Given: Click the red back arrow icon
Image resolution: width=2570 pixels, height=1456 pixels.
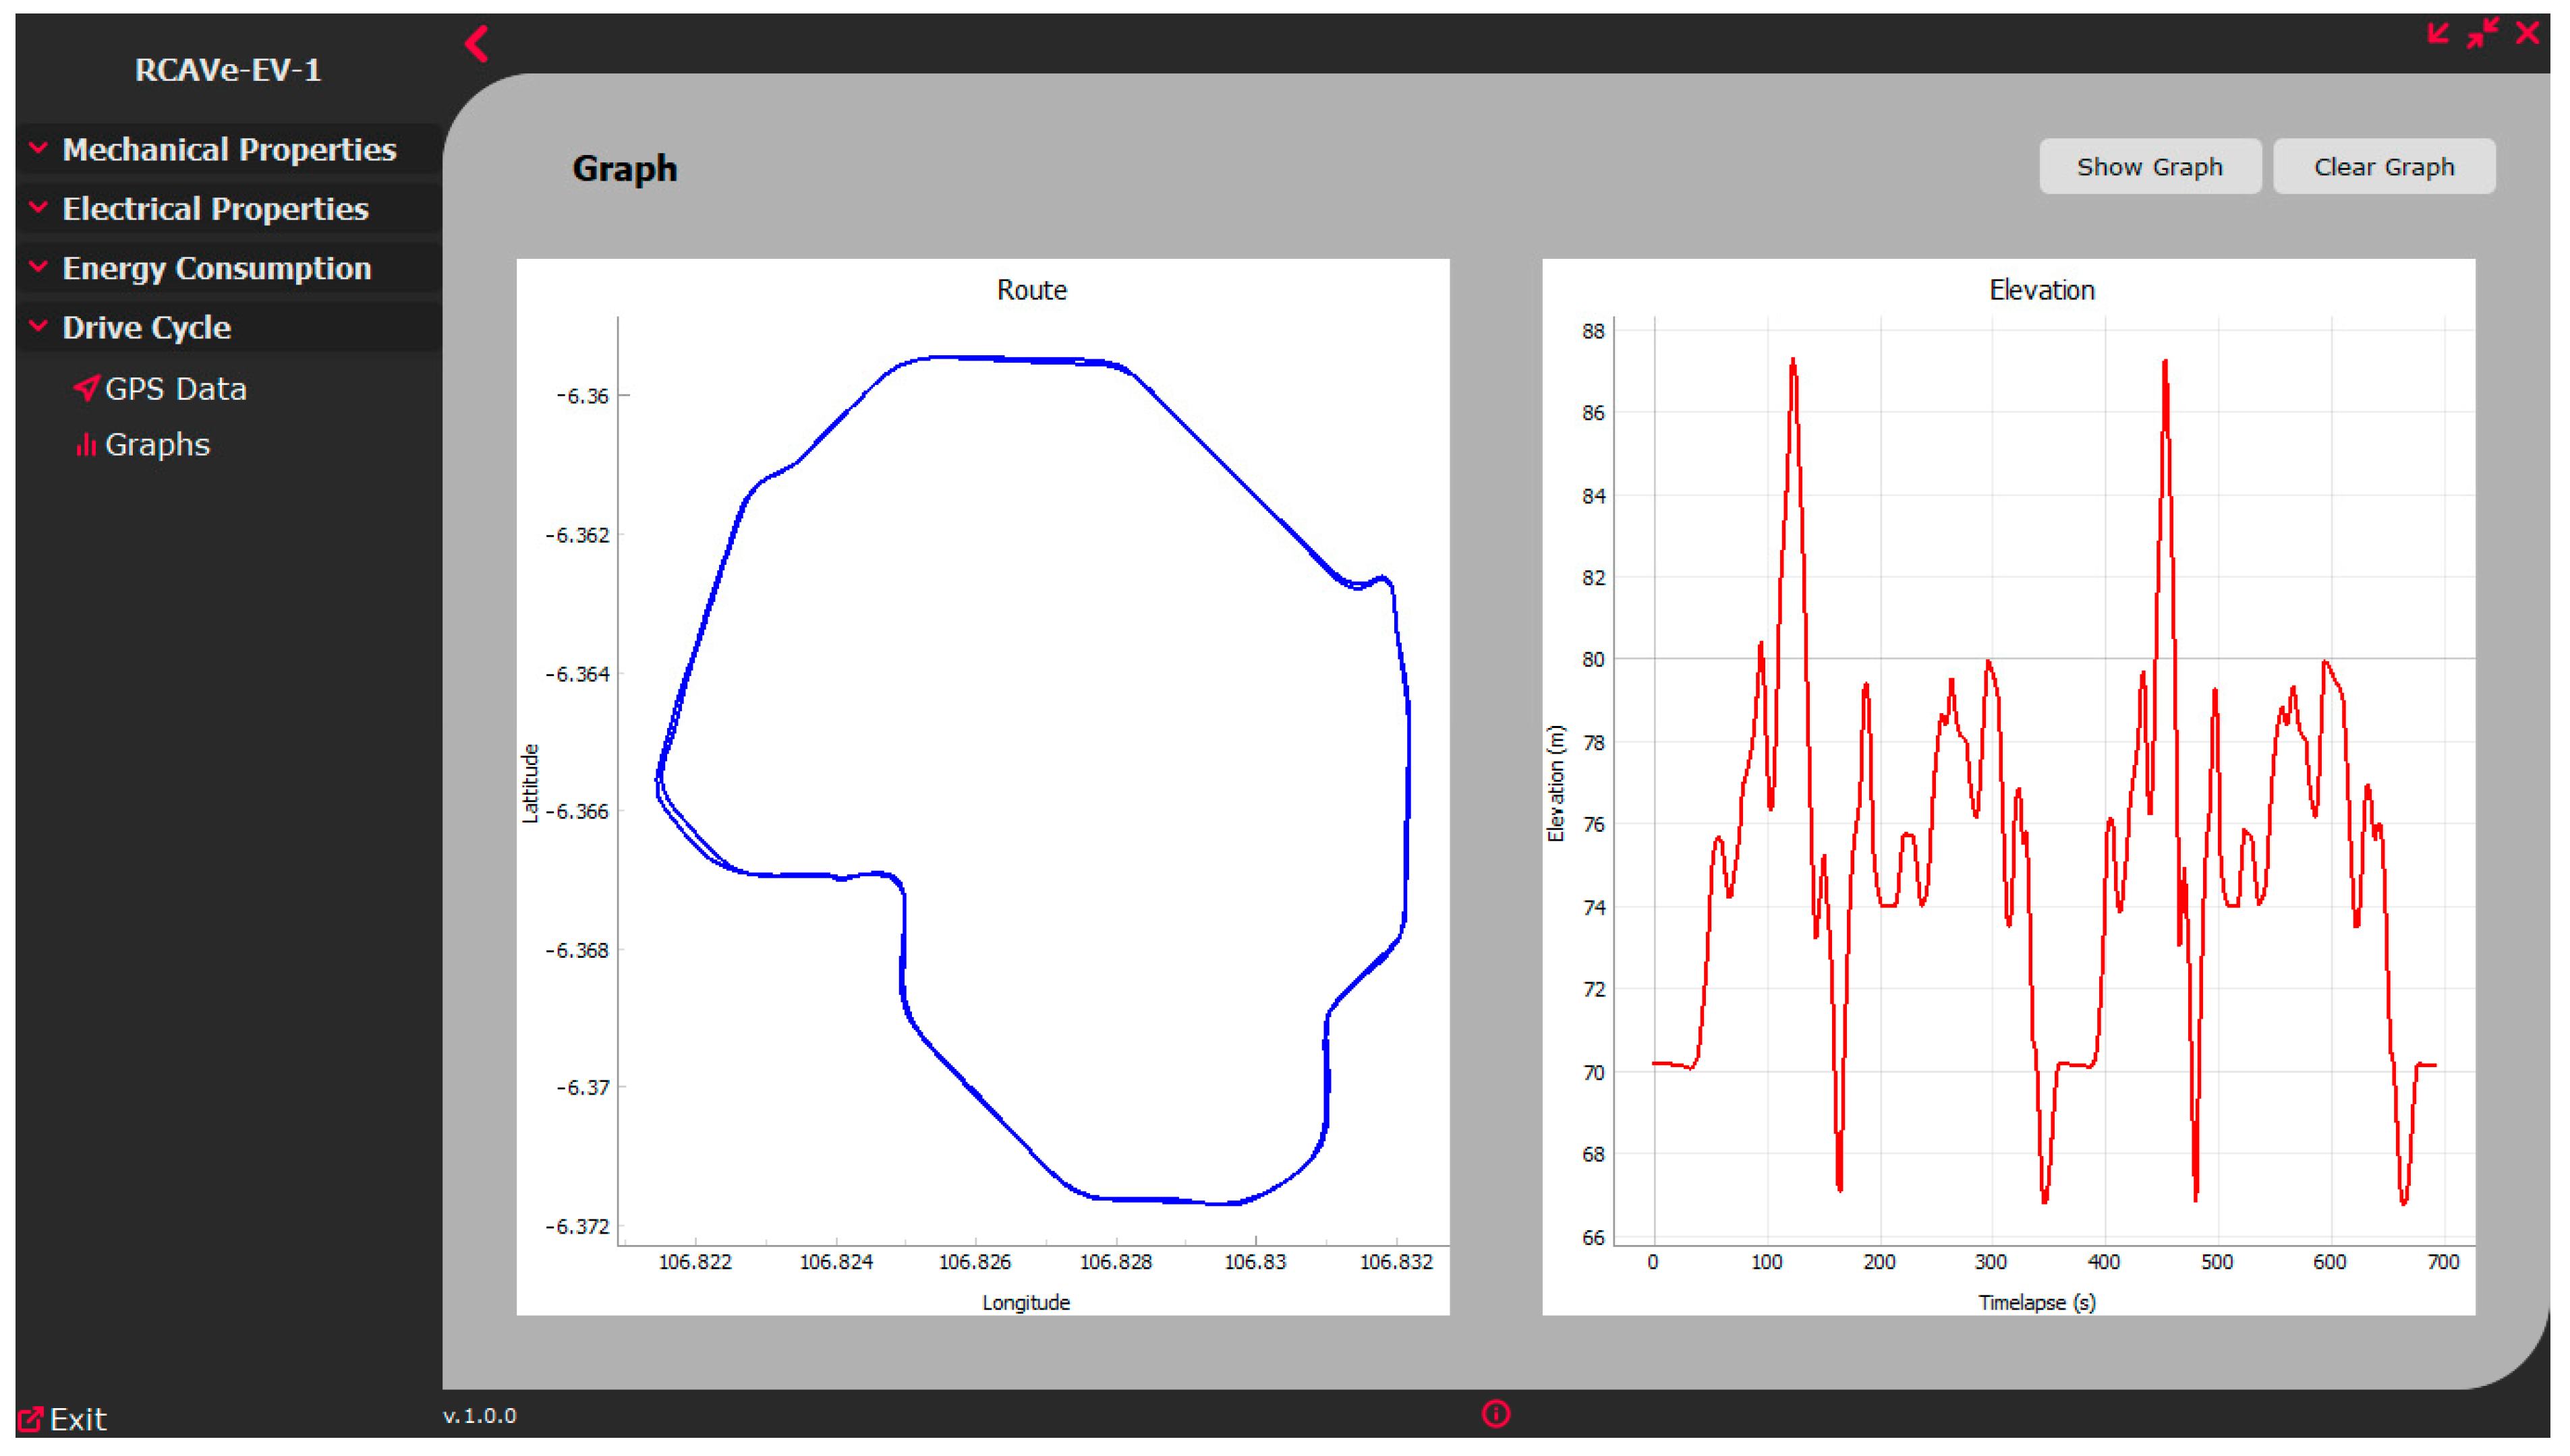Looking at the screenshot, I should (x=476, y=44).
